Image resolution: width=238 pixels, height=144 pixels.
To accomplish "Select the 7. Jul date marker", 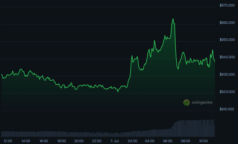I will [115, 141].
